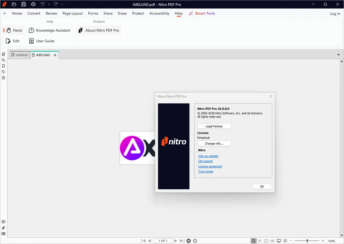344x244 pixels.
Task: Open the quick access customize dropdown
Action: click(x=62, y=4)
